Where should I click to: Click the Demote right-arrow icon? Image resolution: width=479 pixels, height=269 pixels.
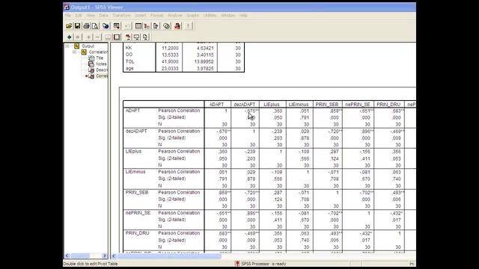(78, 37)
